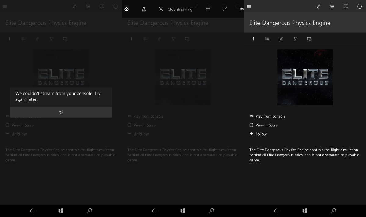Open the Friends icon in the top bar
Screen dimensions: 366x217
(318, 6)
